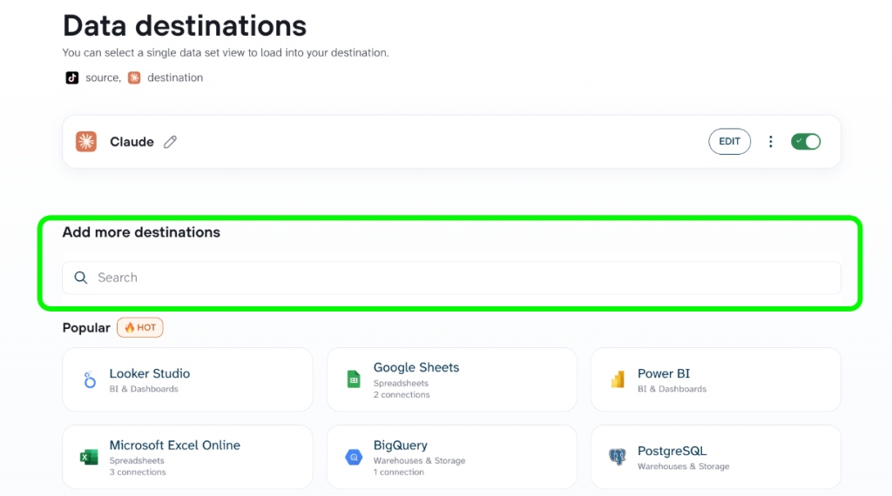Click the TikTok source icon
This screenshot has width=892, height=496.
click(x=71, y=77)
